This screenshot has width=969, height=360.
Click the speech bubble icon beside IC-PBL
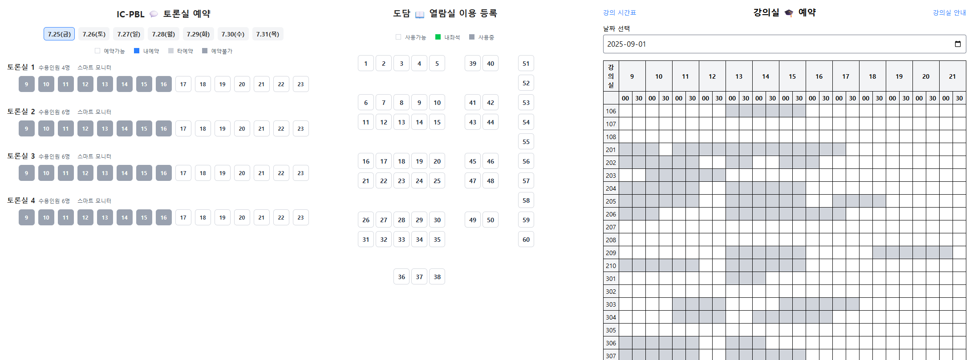pyautogui.click(x=154, y=14)
